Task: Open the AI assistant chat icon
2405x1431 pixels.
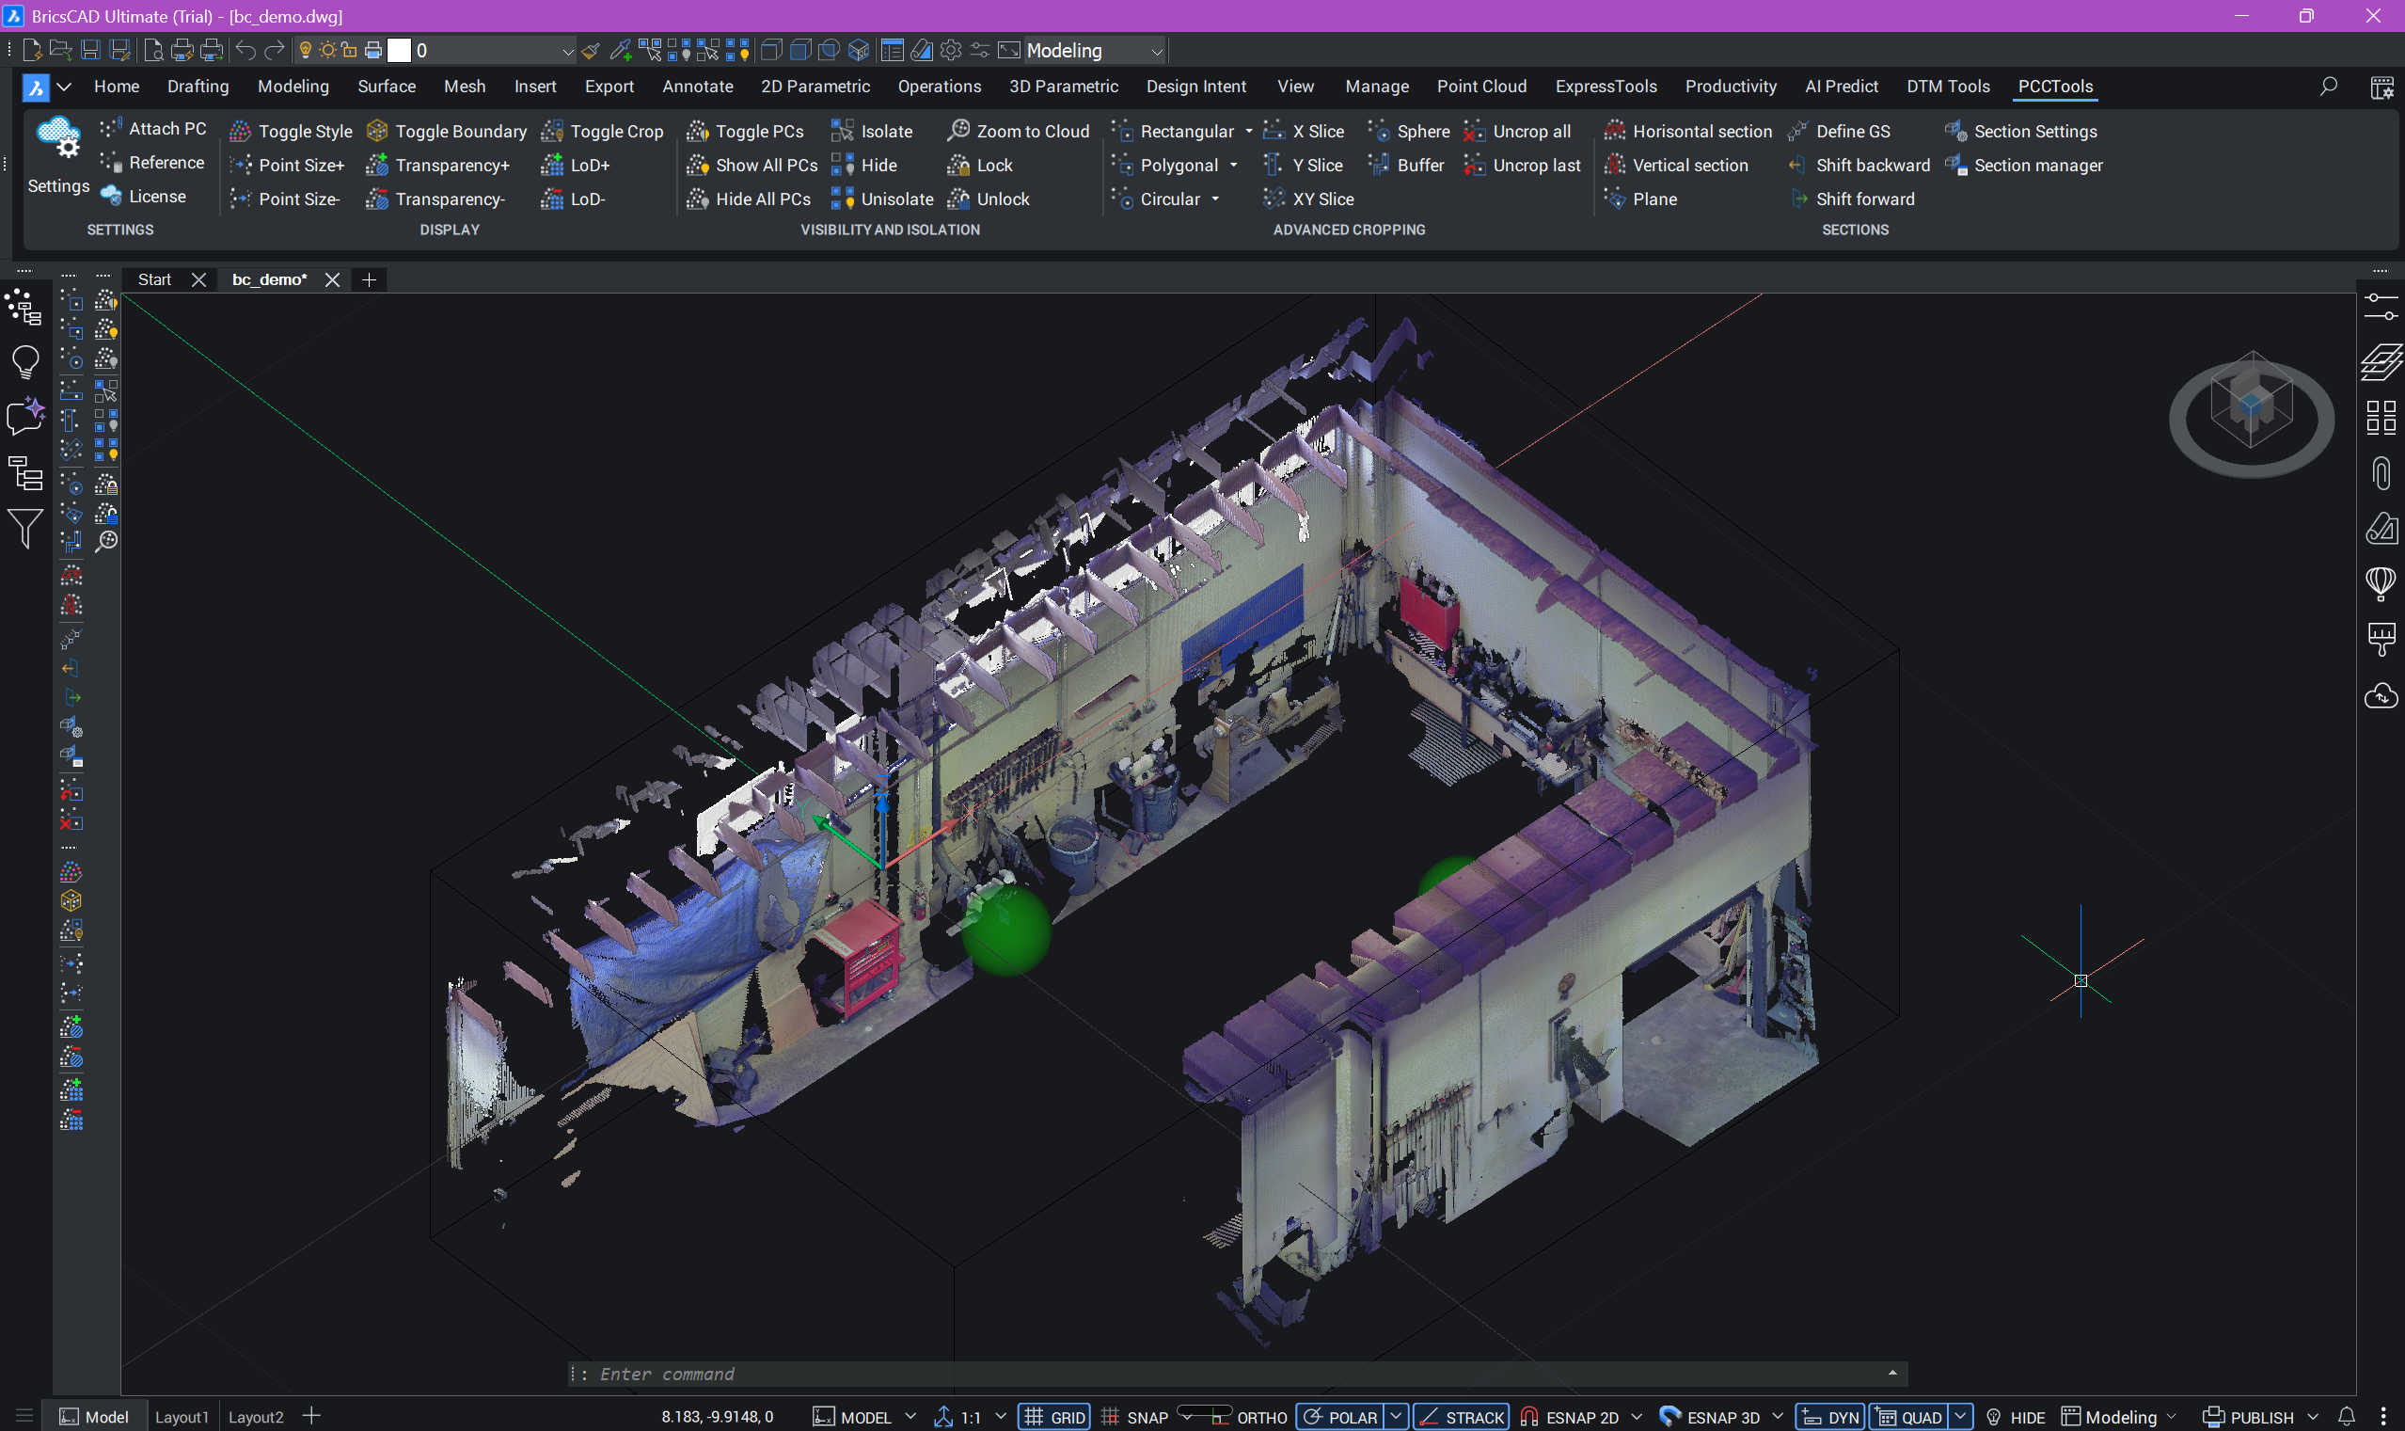Action: point(25,417)
